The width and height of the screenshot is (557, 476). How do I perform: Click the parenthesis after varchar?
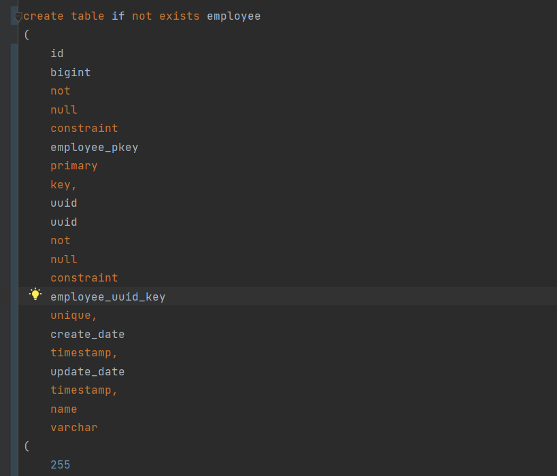click(x=27, y=446)
